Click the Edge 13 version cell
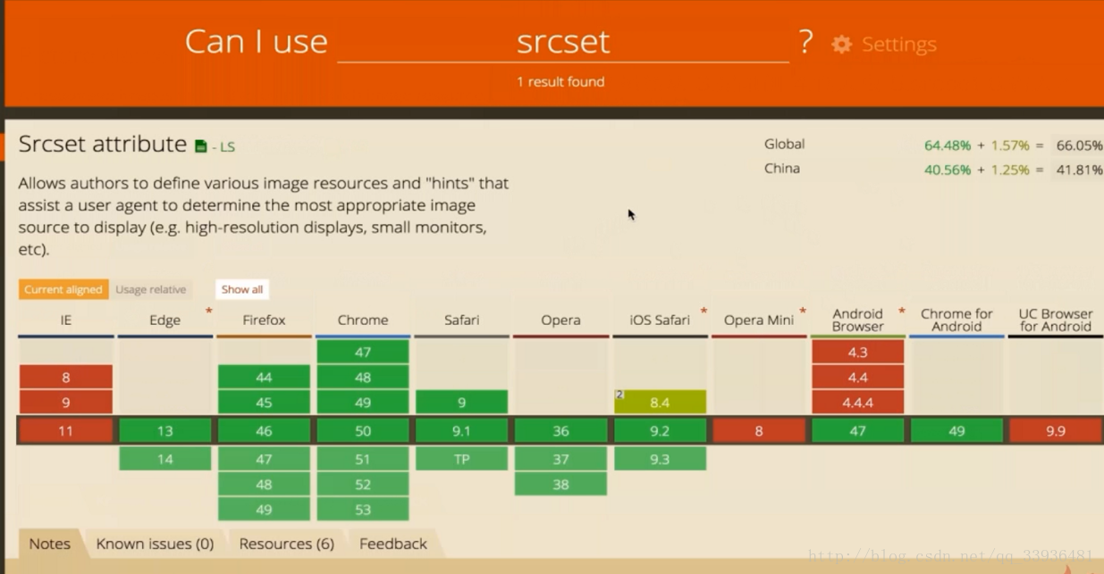The width and height of the screenshot is (1104, 574). click(x=165, y=430)
